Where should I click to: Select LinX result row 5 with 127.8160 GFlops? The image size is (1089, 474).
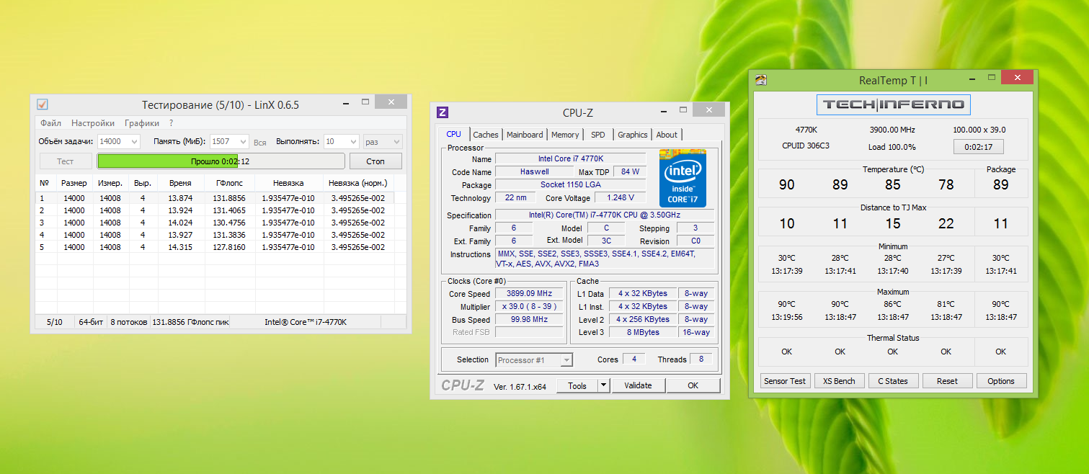coord(215,247)
